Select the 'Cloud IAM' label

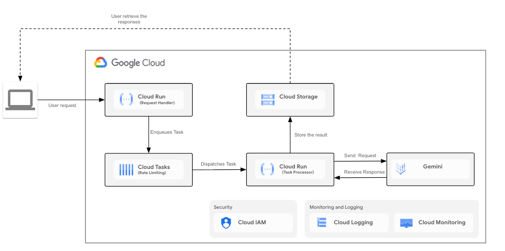[x=252, y=222]
